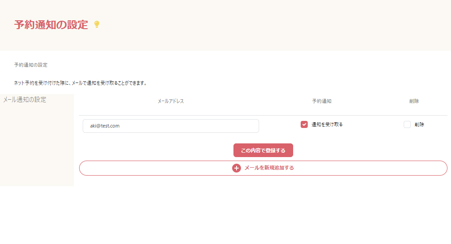Click the large 予約通知の設定 page heading
The height and width of the screenshot is (244, 451).
[51, 25]
